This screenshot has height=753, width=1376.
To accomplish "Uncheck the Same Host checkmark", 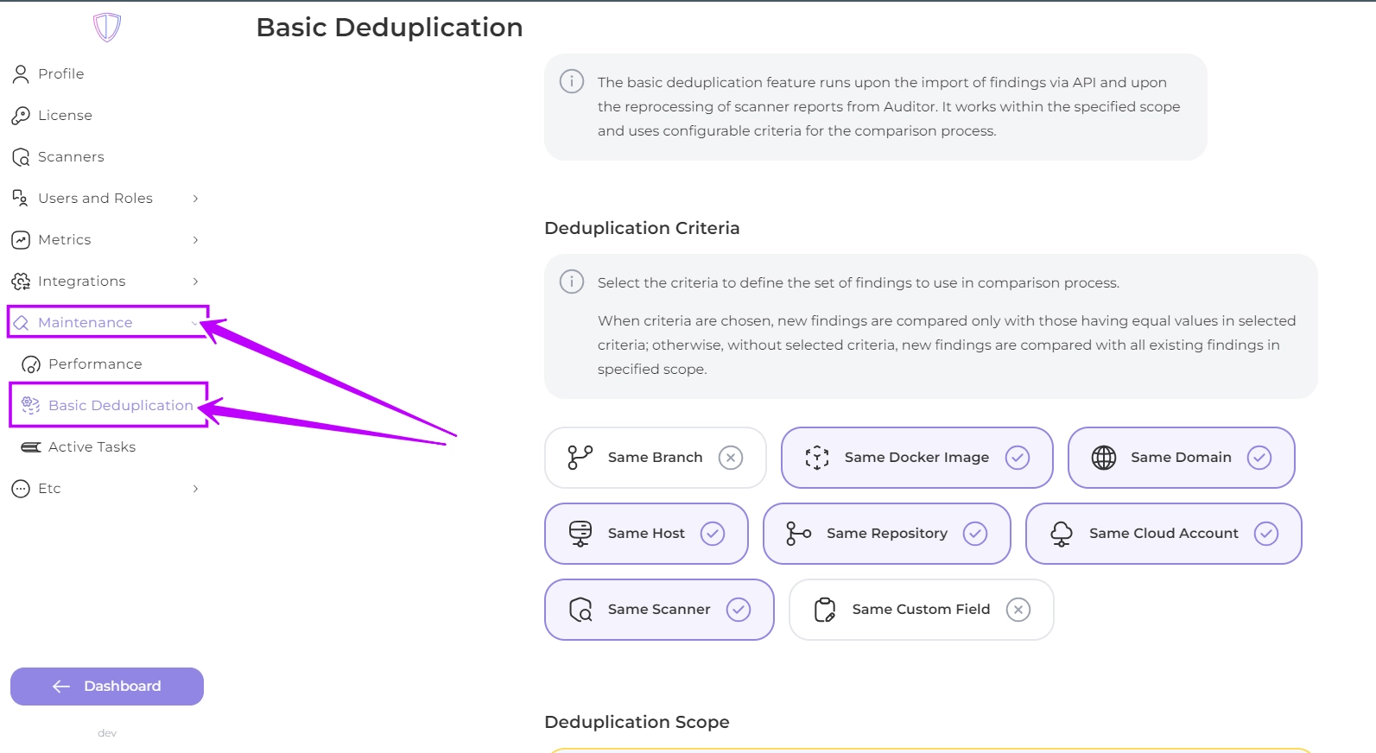I will (713, 534).
